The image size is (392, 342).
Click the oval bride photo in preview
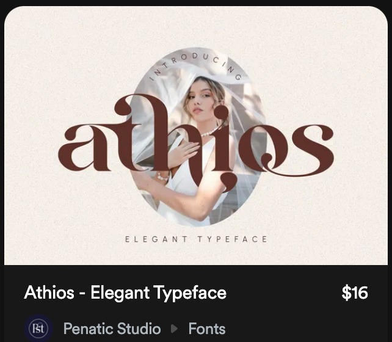coord(197,137)
